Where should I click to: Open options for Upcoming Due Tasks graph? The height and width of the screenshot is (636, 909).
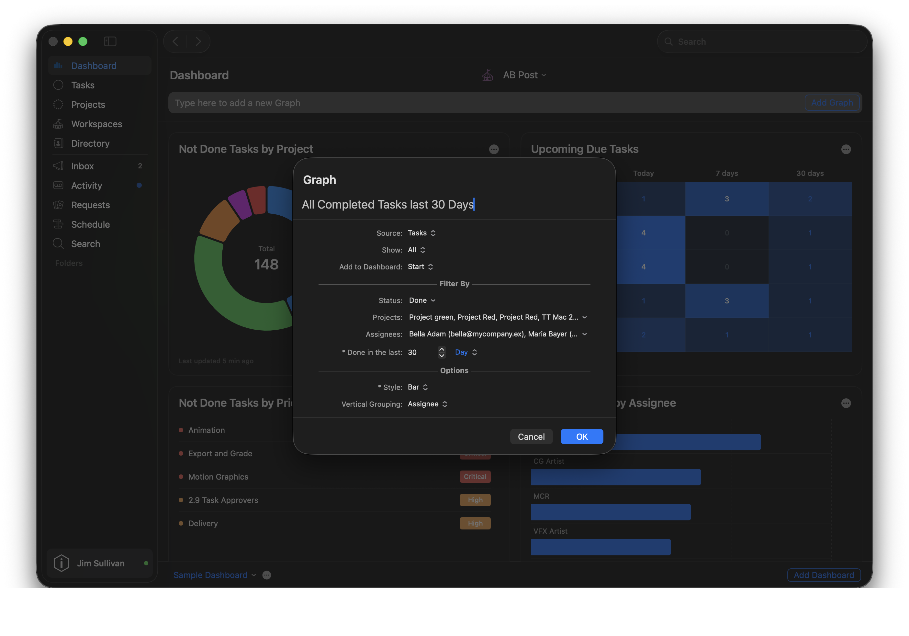846,149
